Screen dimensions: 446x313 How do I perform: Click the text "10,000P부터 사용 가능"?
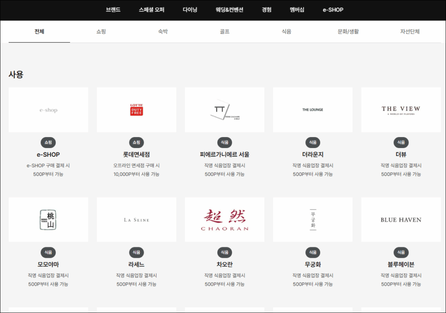point(136,174)
